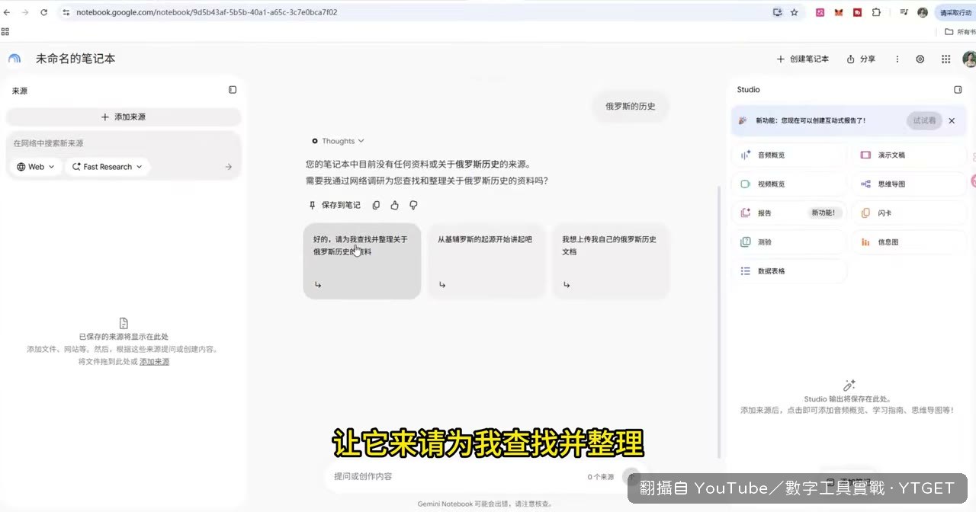The image size is (976, 512).
Task: Collapse the 来源 panel with its toggle icon
Action: [233, 90]
